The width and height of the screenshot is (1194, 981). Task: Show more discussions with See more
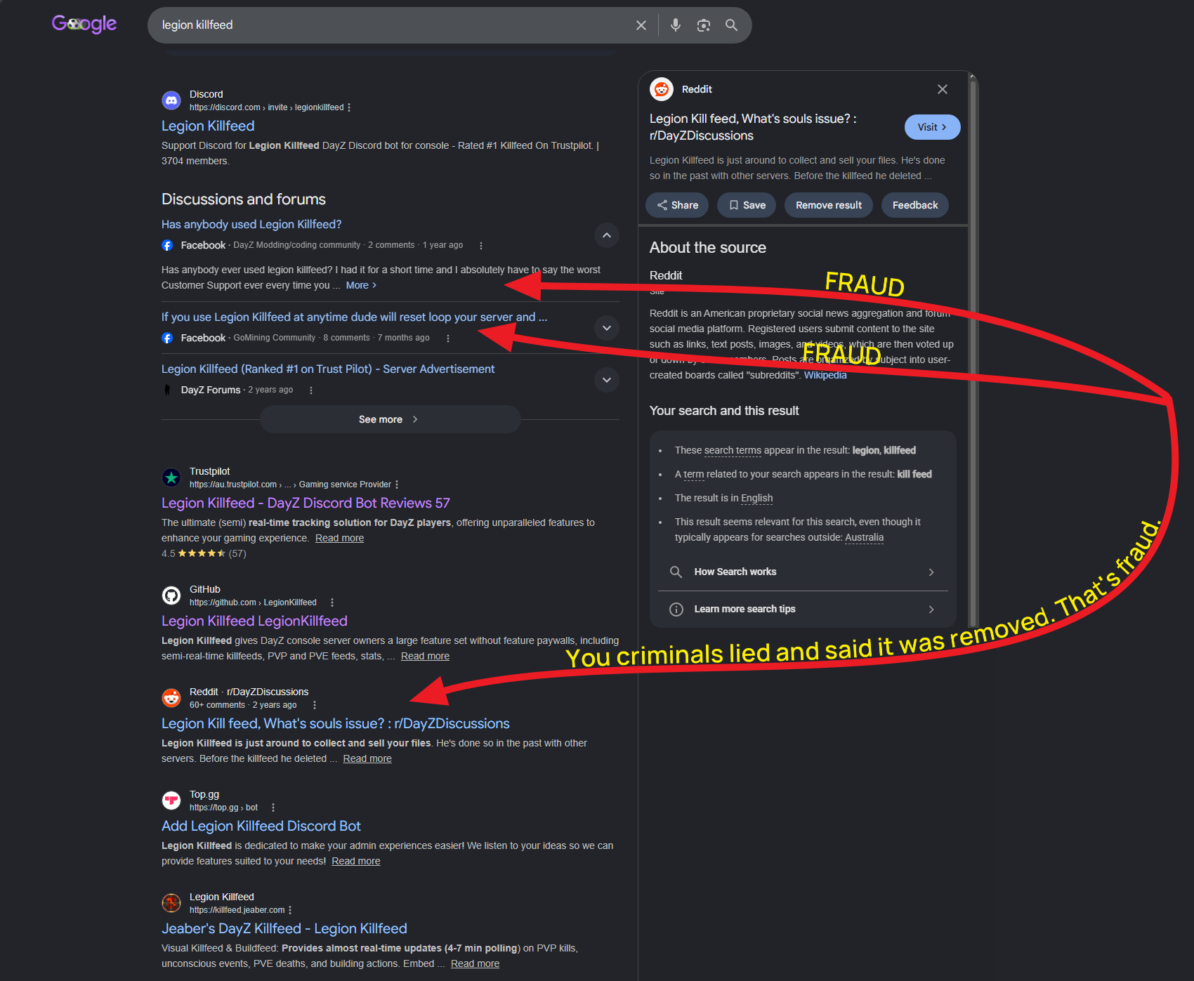coord(390,419)
